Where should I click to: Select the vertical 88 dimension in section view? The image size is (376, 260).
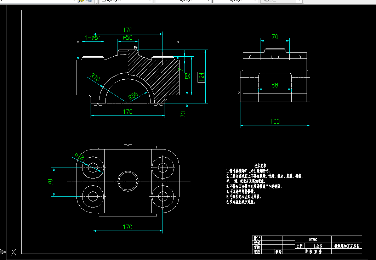click(x=188, y=76)
